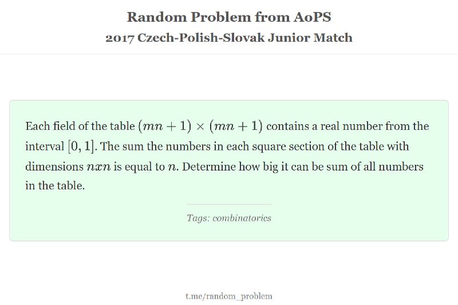Click the multiplication sign between expressions
458x305 pixels.
click(x=200, y=126)
